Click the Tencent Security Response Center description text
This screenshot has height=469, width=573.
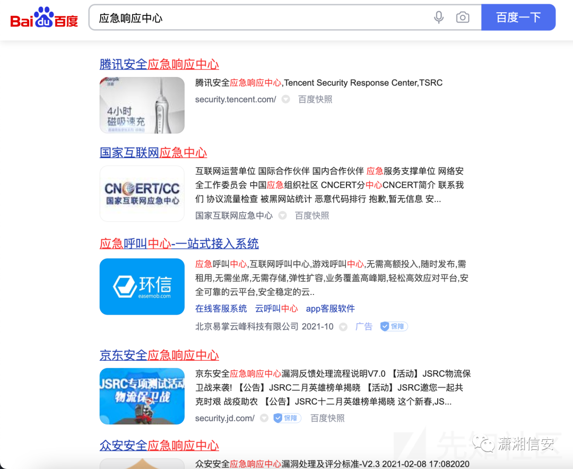[x=319, y=83]
